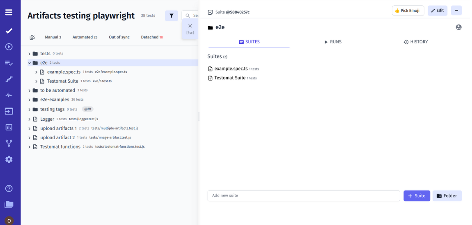Click the Pick Emoji button
Viewport: 472px width, 225px height.
[408, 11]
